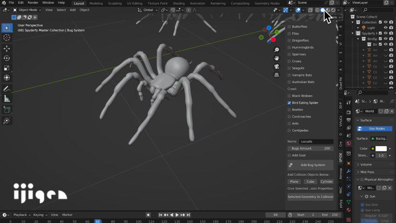Switch to wireframe viewport shading
Viewport: 396px width, 223px height.
(x=317, y=10)
